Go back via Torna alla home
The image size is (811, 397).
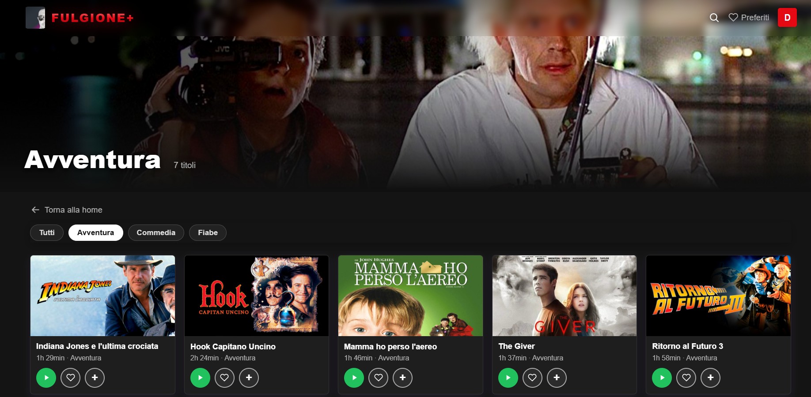tap(67, 210)
